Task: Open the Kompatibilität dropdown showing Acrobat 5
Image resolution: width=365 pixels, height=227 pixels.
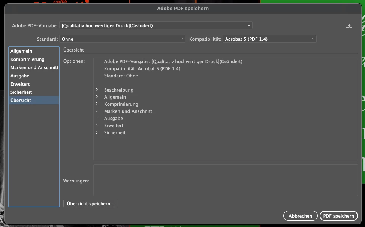Action: [x=269, y=39]
